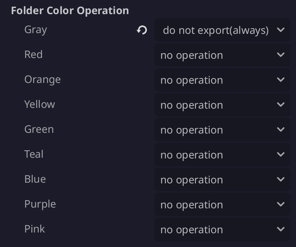Click the Folder Color Operation section header

click(x=70, y=10)
